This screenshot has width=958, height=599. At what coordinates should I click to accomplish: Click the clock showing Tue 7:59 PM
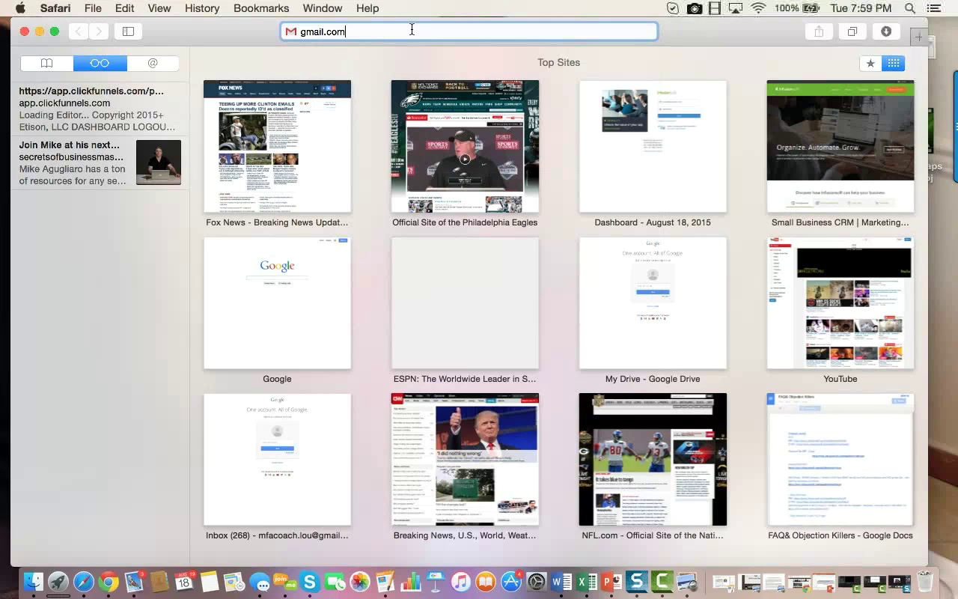click(x=861, y=8)
